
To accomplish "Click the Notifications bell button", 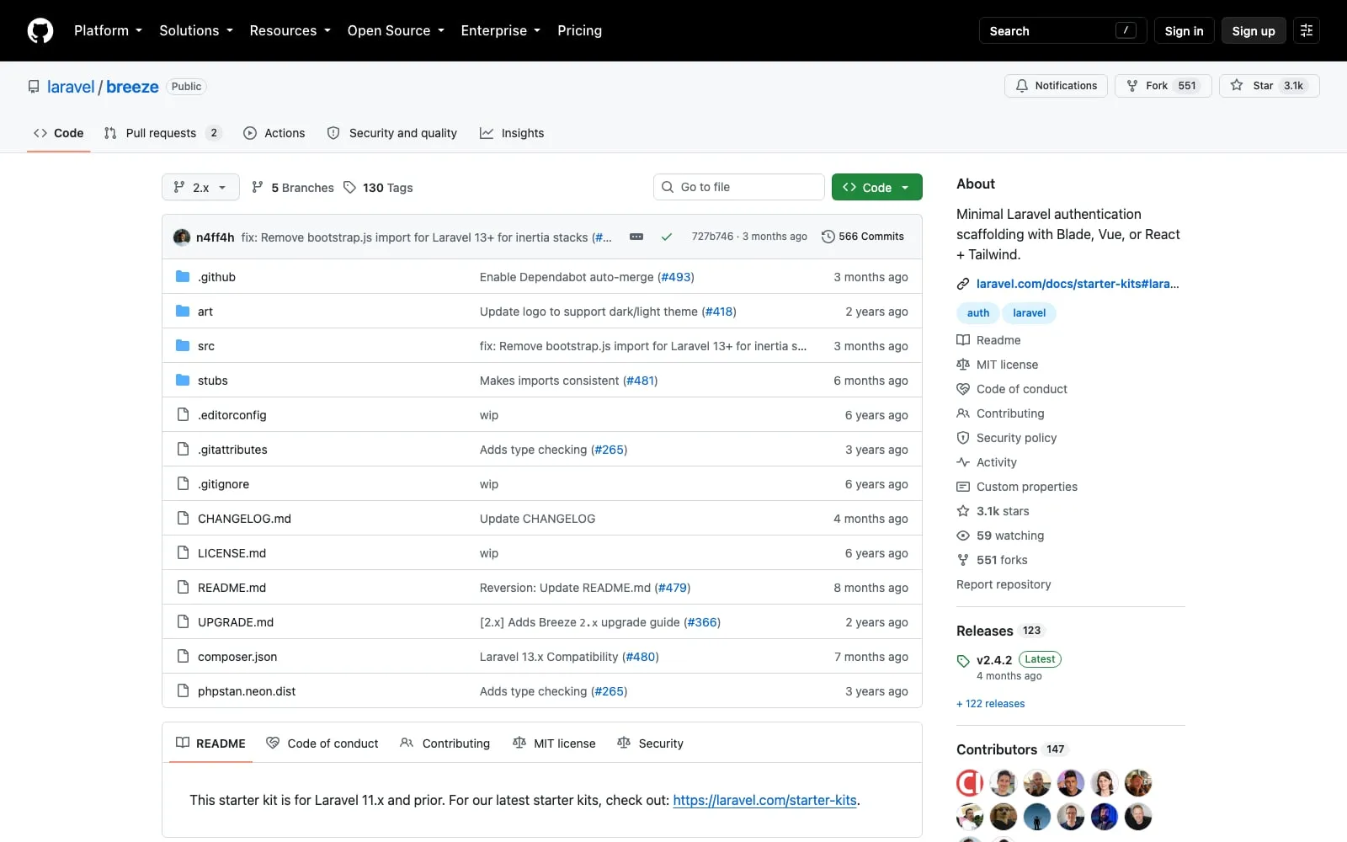I will pos(1056,86).
